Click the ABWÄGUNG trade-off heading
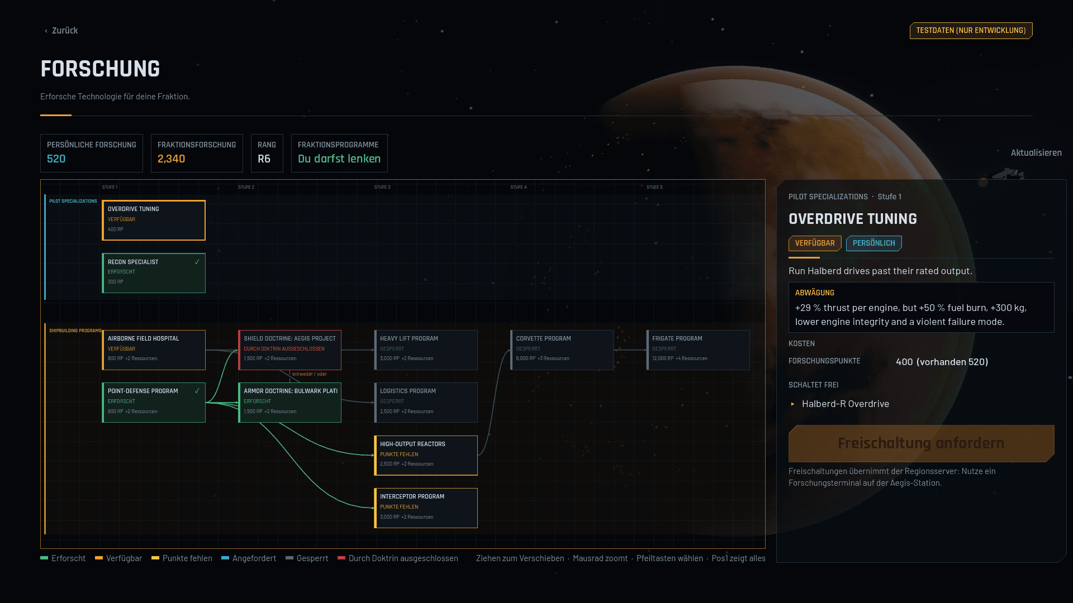 [x=814, y=293]
